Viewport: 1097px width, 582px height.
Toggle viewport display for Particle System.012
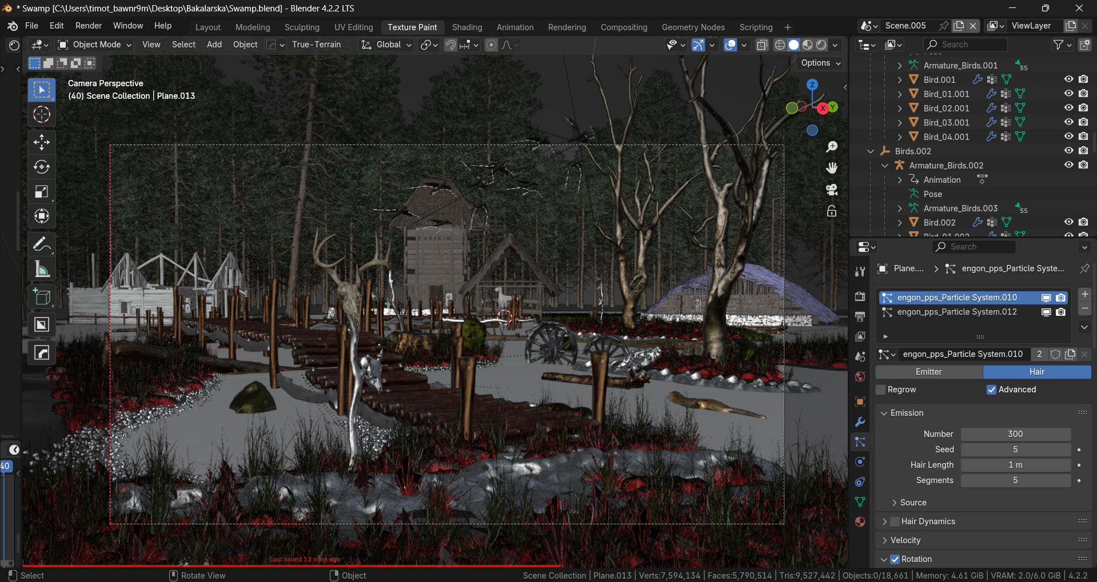pyautogui.click(x=1046, y=312)
